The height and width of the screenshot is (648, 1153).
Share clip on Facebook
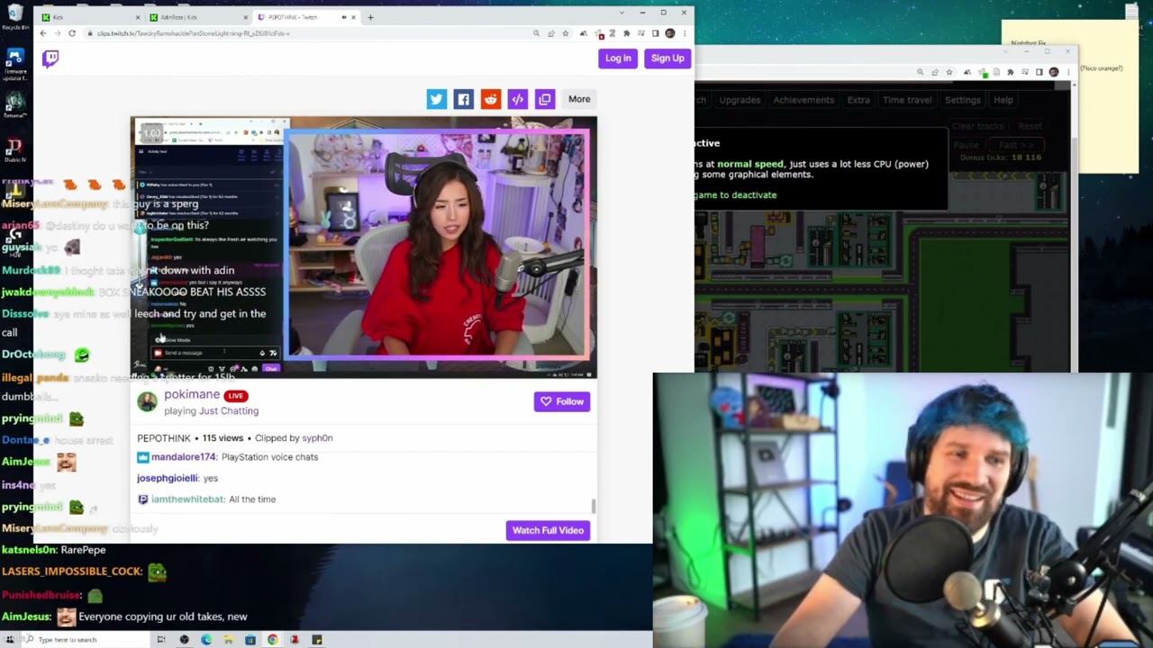tap(463, 99)
